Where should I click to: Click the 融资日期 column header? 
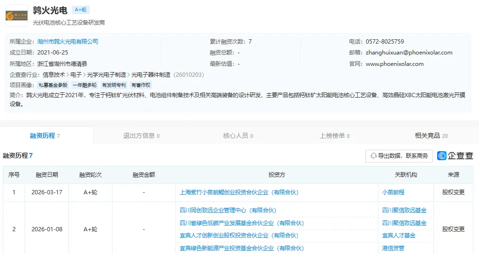(x=47, y=175)
